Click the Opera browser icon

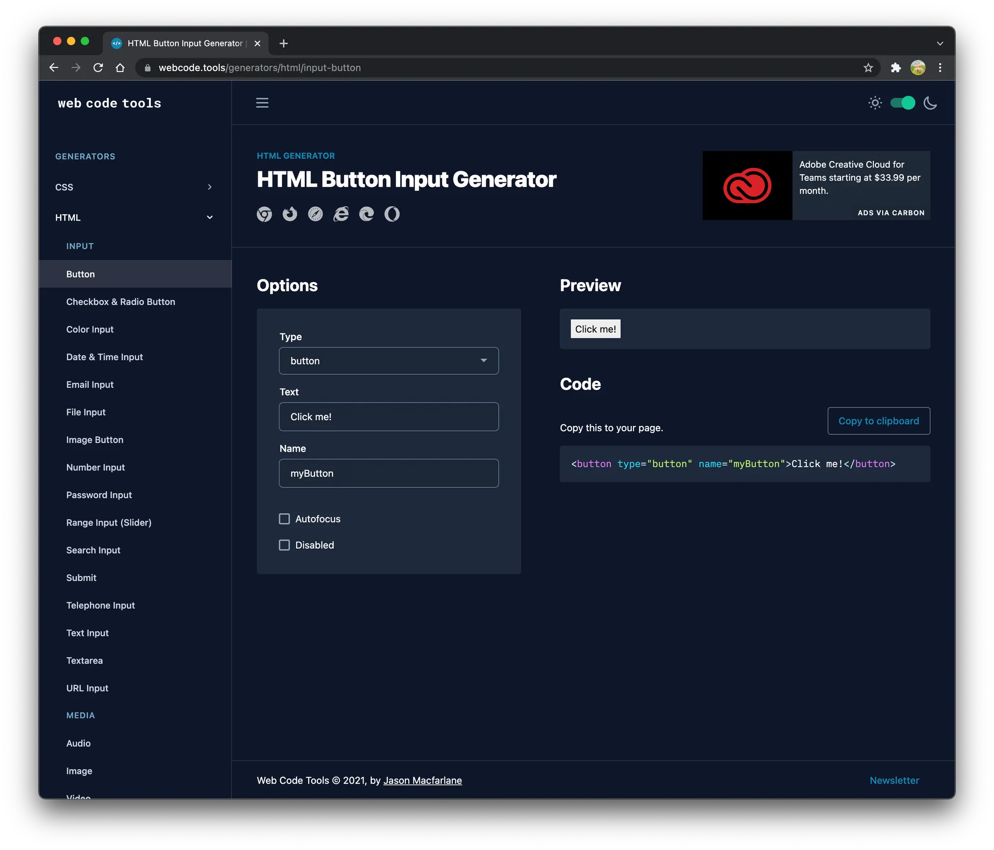[392, 214]
